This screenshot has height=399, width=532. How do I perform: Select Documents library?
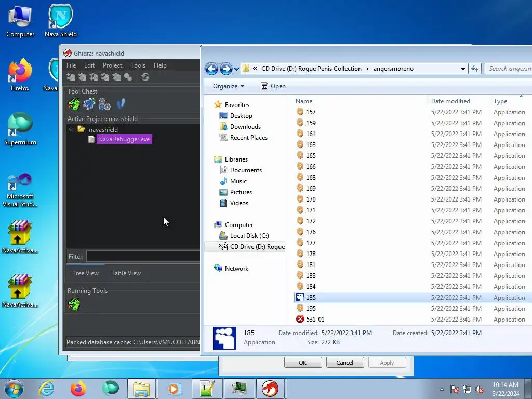pos(246,170)
